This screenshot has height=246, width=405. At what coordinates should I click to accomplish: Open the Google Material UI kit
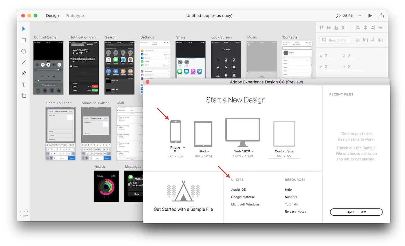pos(243,197)
